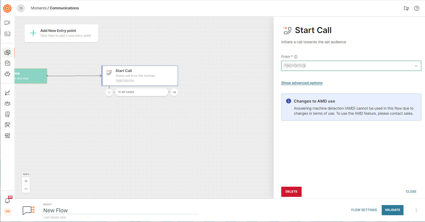
Task: Open the Analyze chart icon in sidebar
Action: click(7, 93)
